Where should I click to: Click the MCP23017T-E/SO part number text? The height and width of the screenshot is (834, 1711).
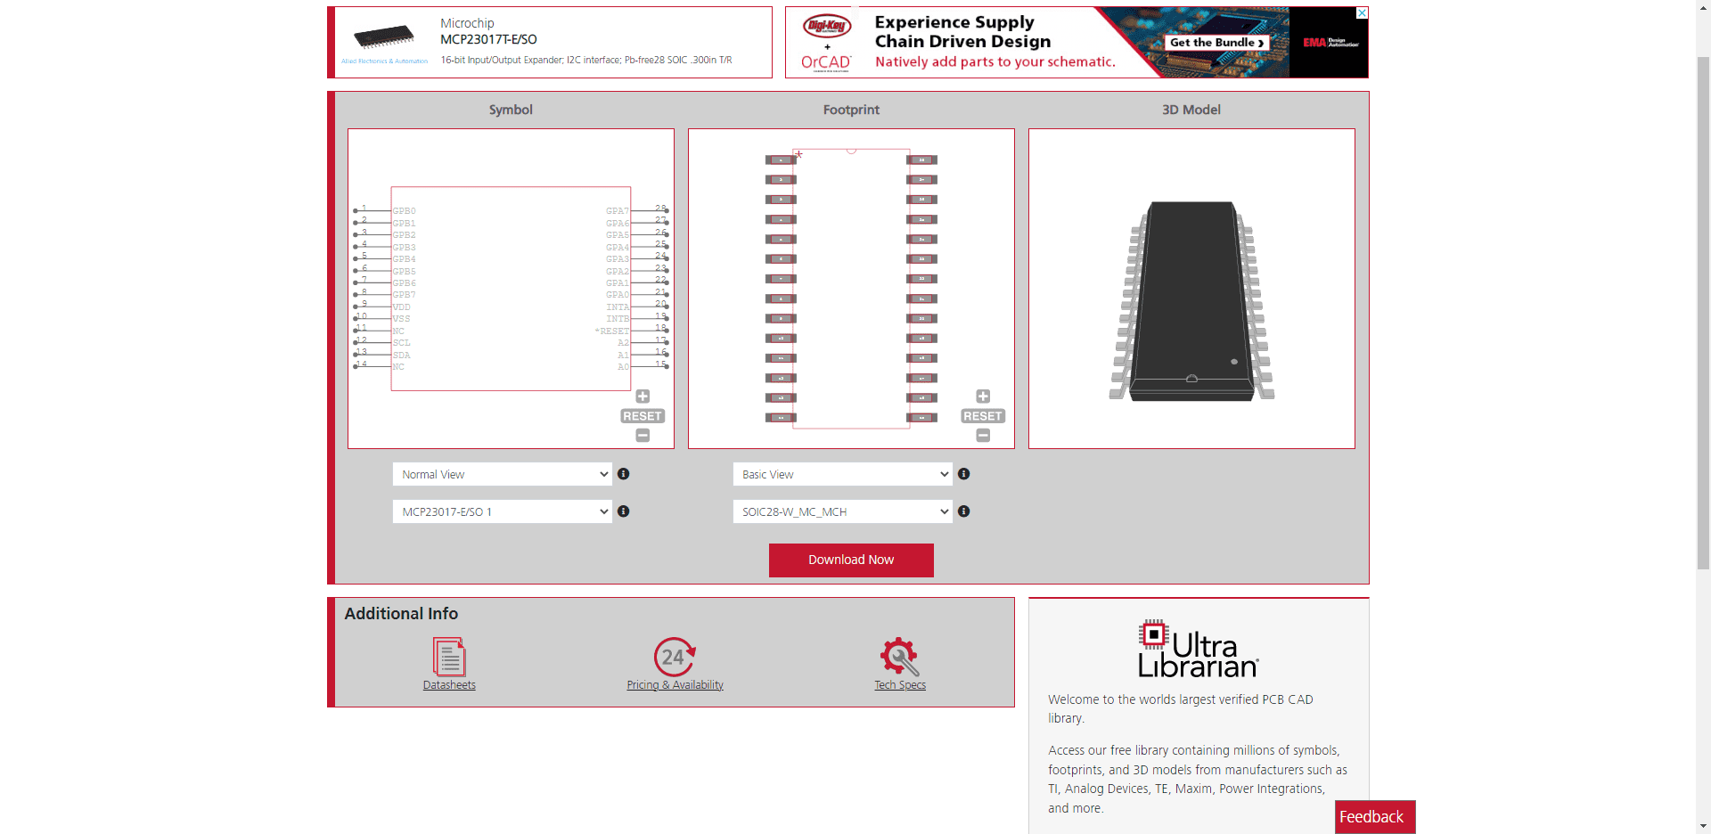(488, 39)
